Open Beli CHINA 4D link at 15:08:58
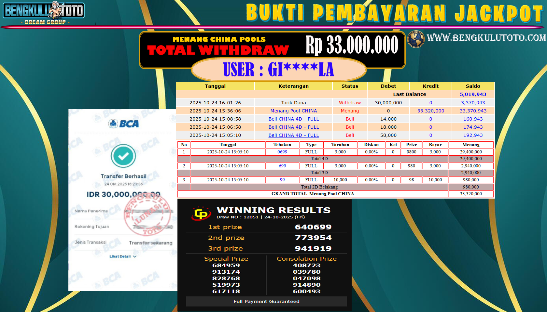 (293, 119)
